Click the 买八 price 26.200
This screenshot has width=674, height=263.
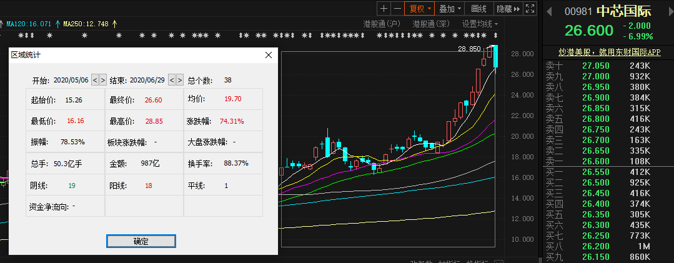(596, 246)
